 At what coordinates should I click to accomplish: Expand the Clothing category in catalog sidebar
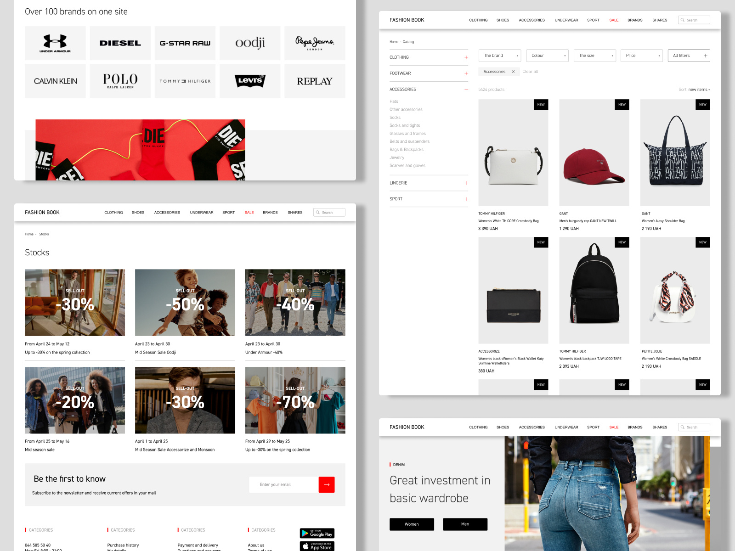[x=466, y=57]
